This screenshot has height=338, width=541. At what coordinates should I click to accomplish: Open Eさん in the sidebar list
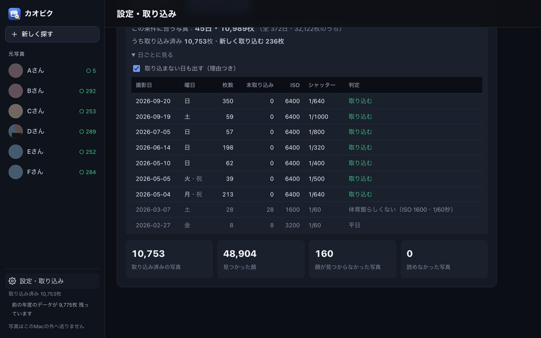click(x=52, y=152)
